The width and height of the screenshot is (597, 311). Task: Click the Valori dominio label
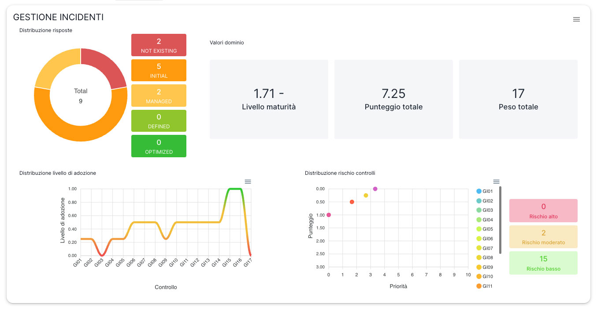(227, 43)
